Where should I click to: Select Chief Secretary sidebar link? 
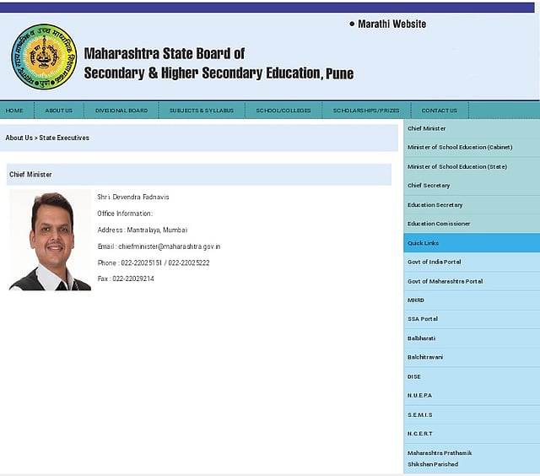point(429,186)
